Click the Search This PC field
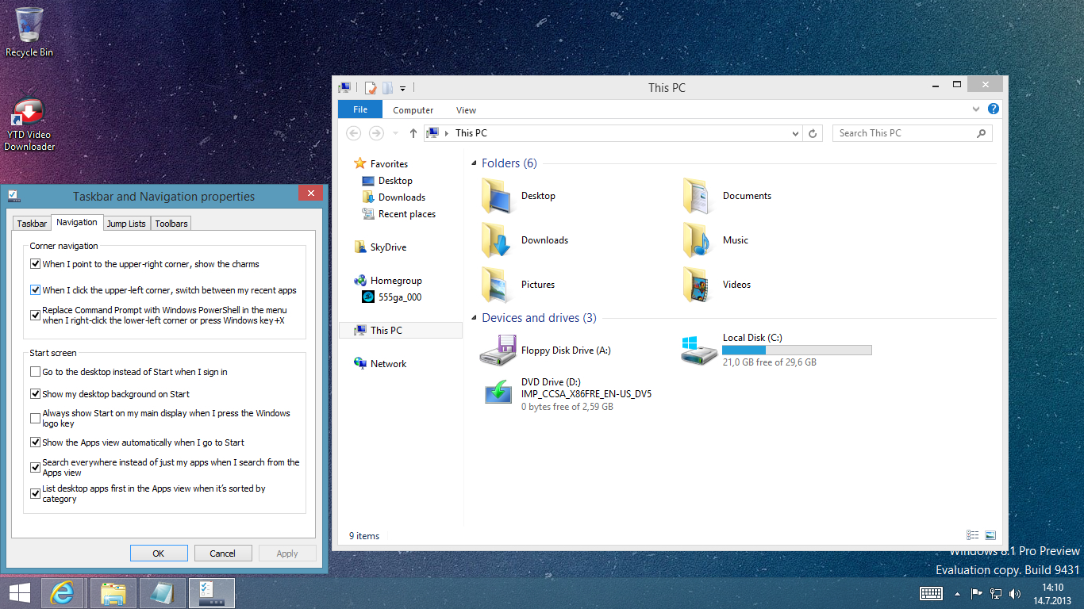Screen dimensions: 1084x609 point(905,133)
